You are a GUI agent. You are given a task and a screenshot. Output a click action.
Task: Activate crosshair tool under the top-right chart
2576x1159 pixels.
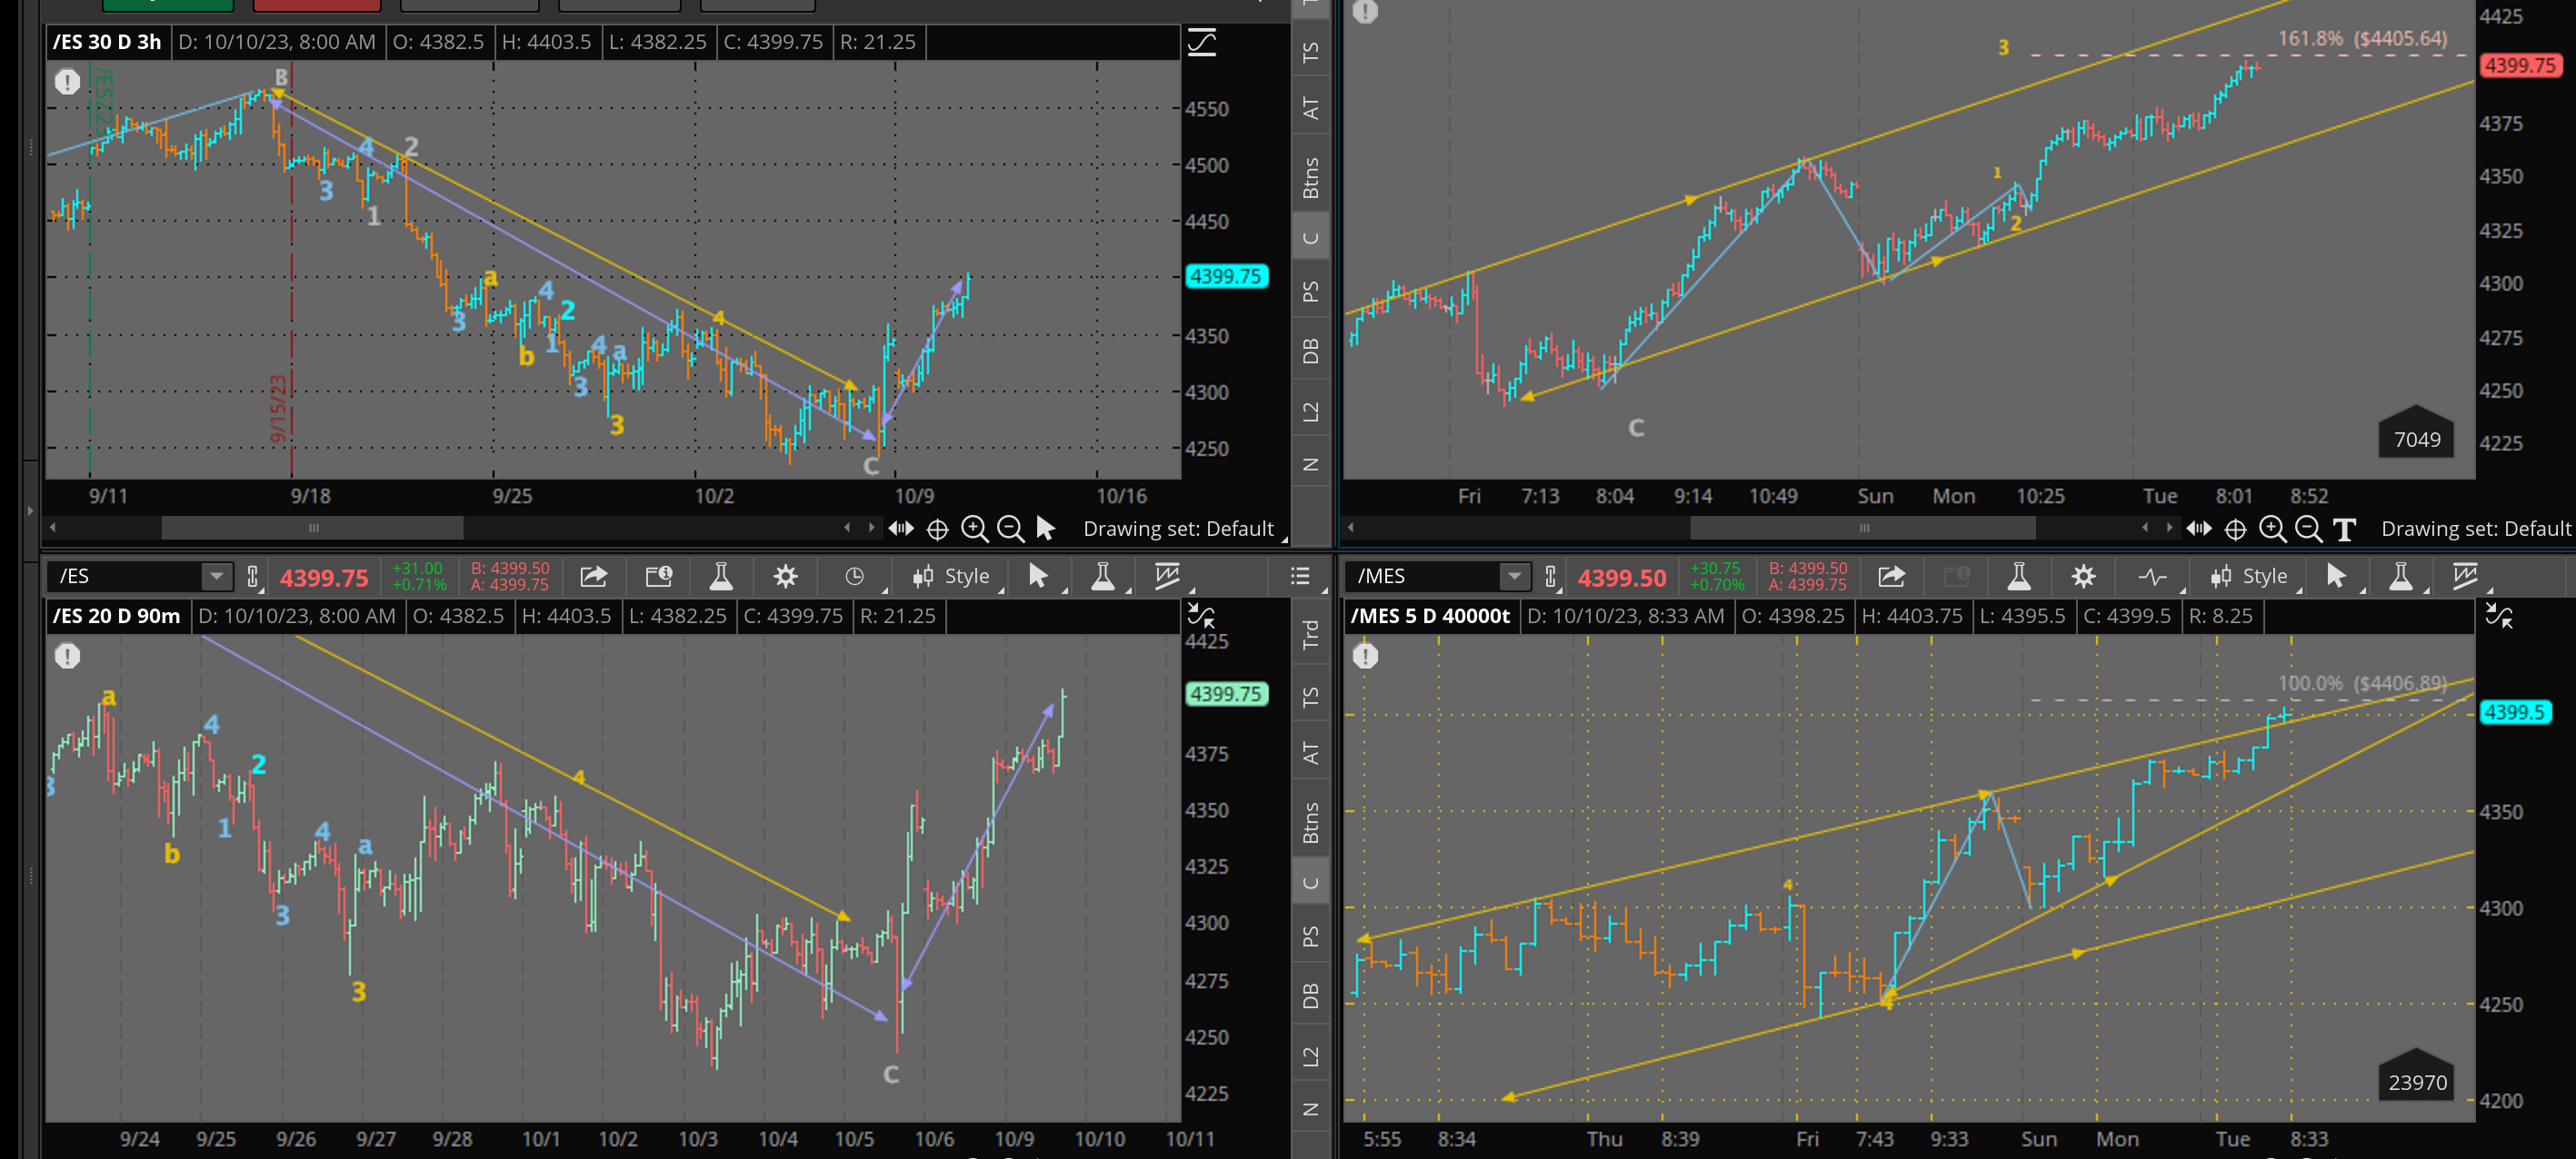(2235, 530)
